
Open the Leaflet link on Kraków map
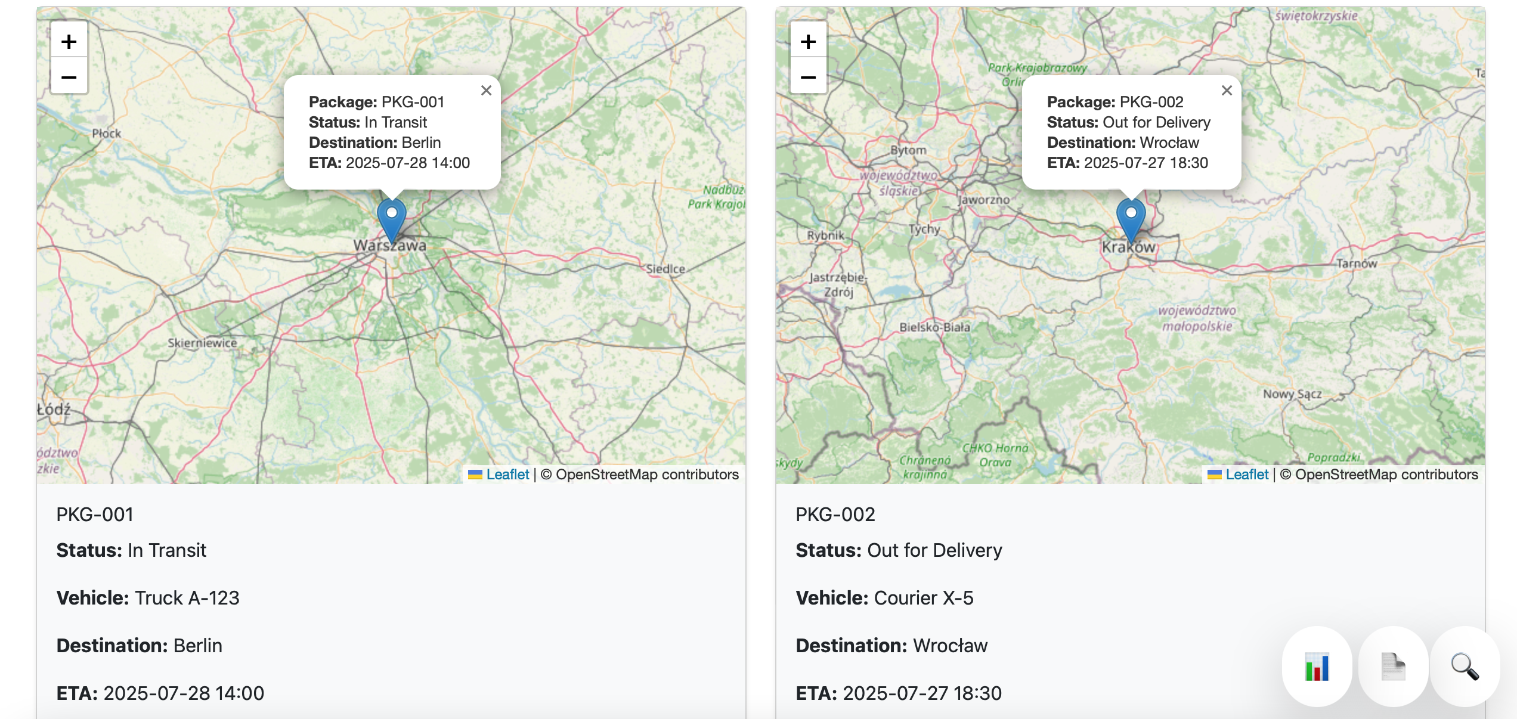1246,475
